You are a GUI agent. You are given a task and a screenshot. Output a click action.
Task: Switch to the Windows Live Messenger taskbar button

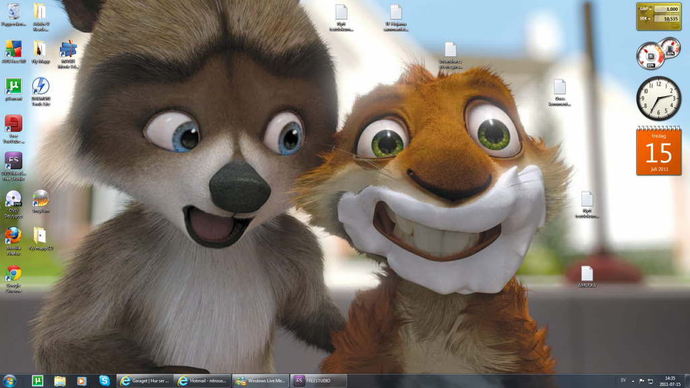point(260,381)
